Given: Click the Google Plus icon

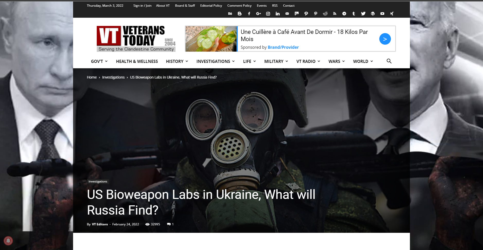Looking at the screenshot, I should [259, 14].
